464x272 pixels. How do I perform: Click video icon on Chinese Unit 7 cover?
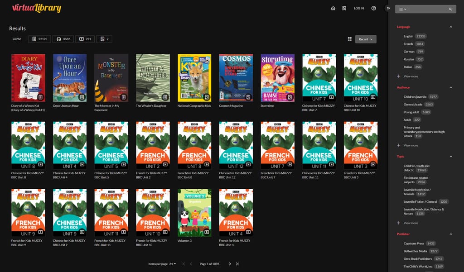click(x=331, y=97)
